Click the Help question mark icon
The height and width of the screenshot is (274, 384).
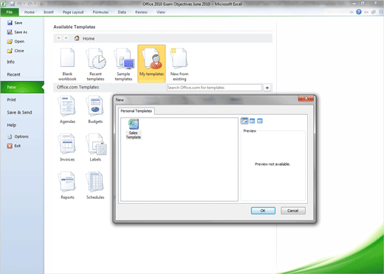[359, 12]
